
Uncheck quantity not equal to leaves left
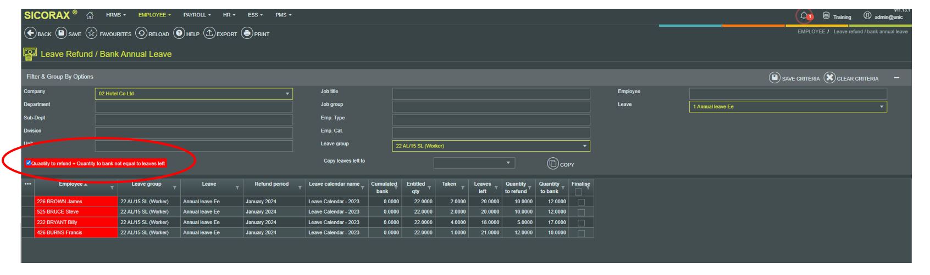[28, 163]
